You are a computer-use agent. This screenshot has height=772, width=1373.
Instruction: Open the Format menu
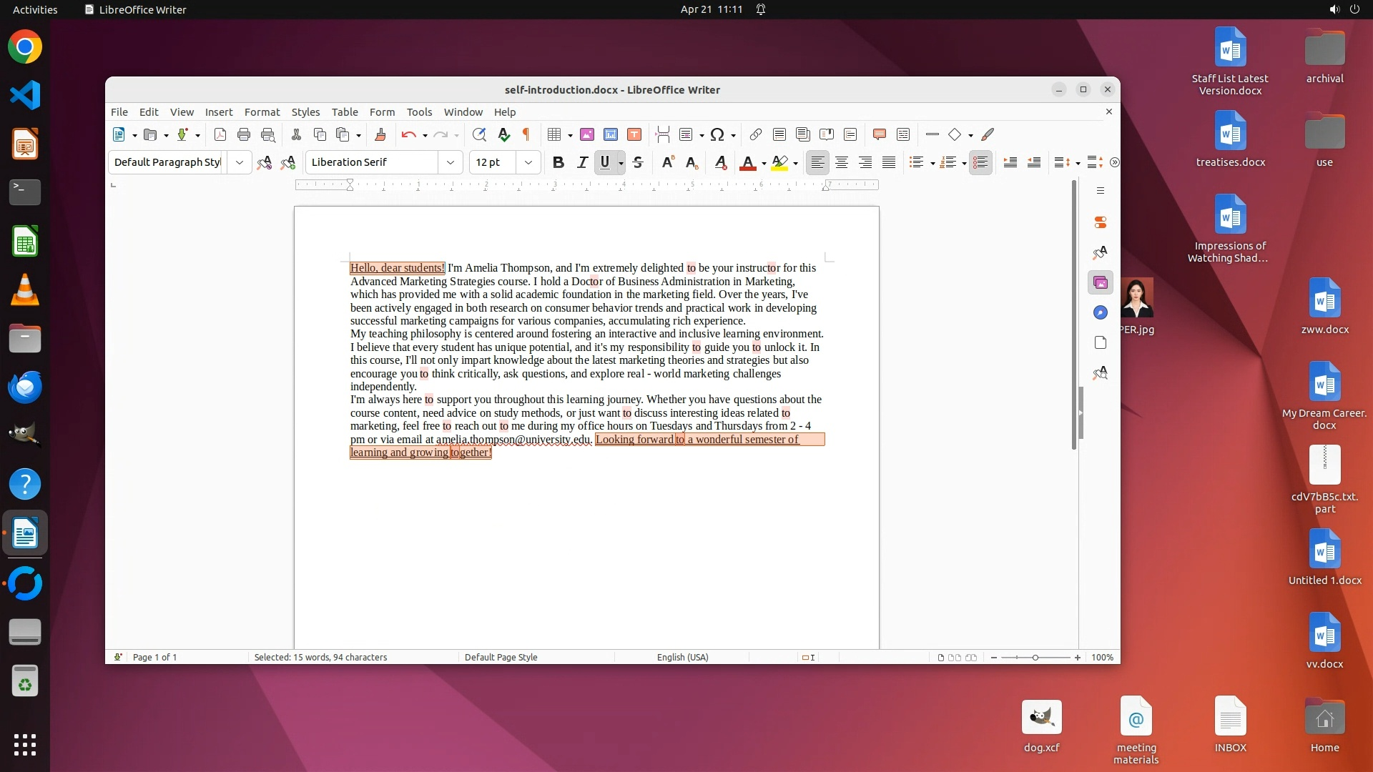pyautogui.click(x=262, y=112)
